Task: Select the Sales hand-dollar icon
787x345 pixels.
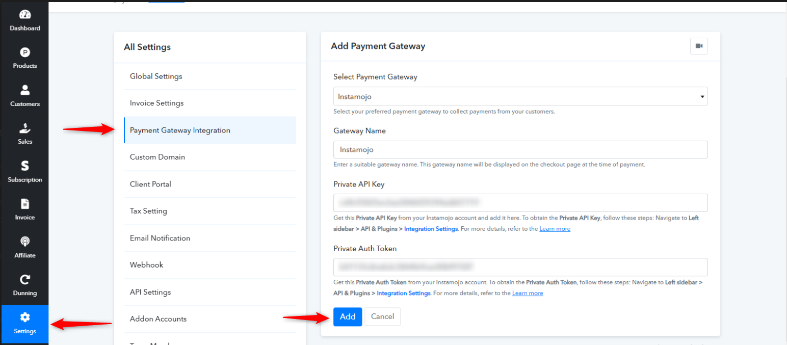Action: tap(25, 128)
